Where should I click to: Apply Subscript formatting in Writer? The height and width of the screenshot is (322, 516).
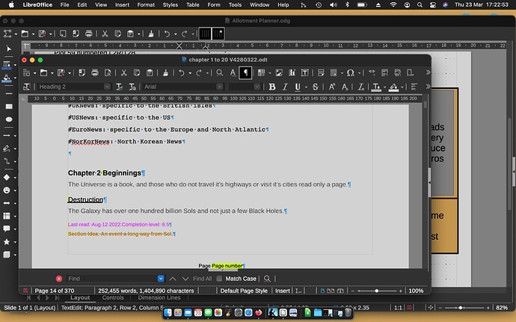[345, 87]
